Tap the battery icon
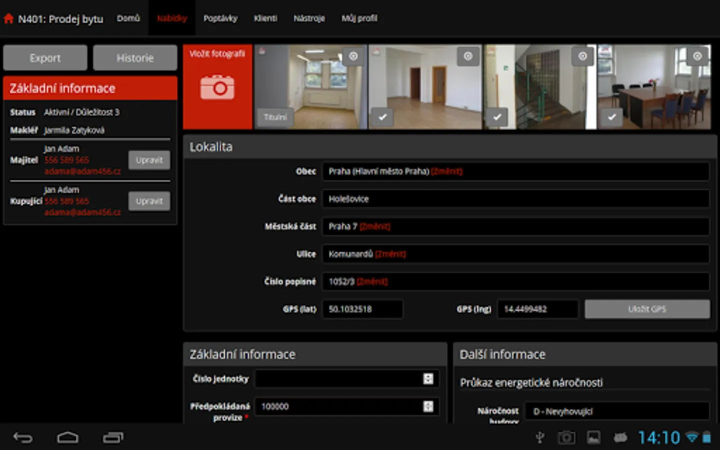720x450 pixels. click(x=707, y=438)
